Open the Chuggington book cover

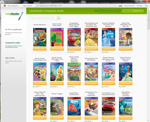74,37
